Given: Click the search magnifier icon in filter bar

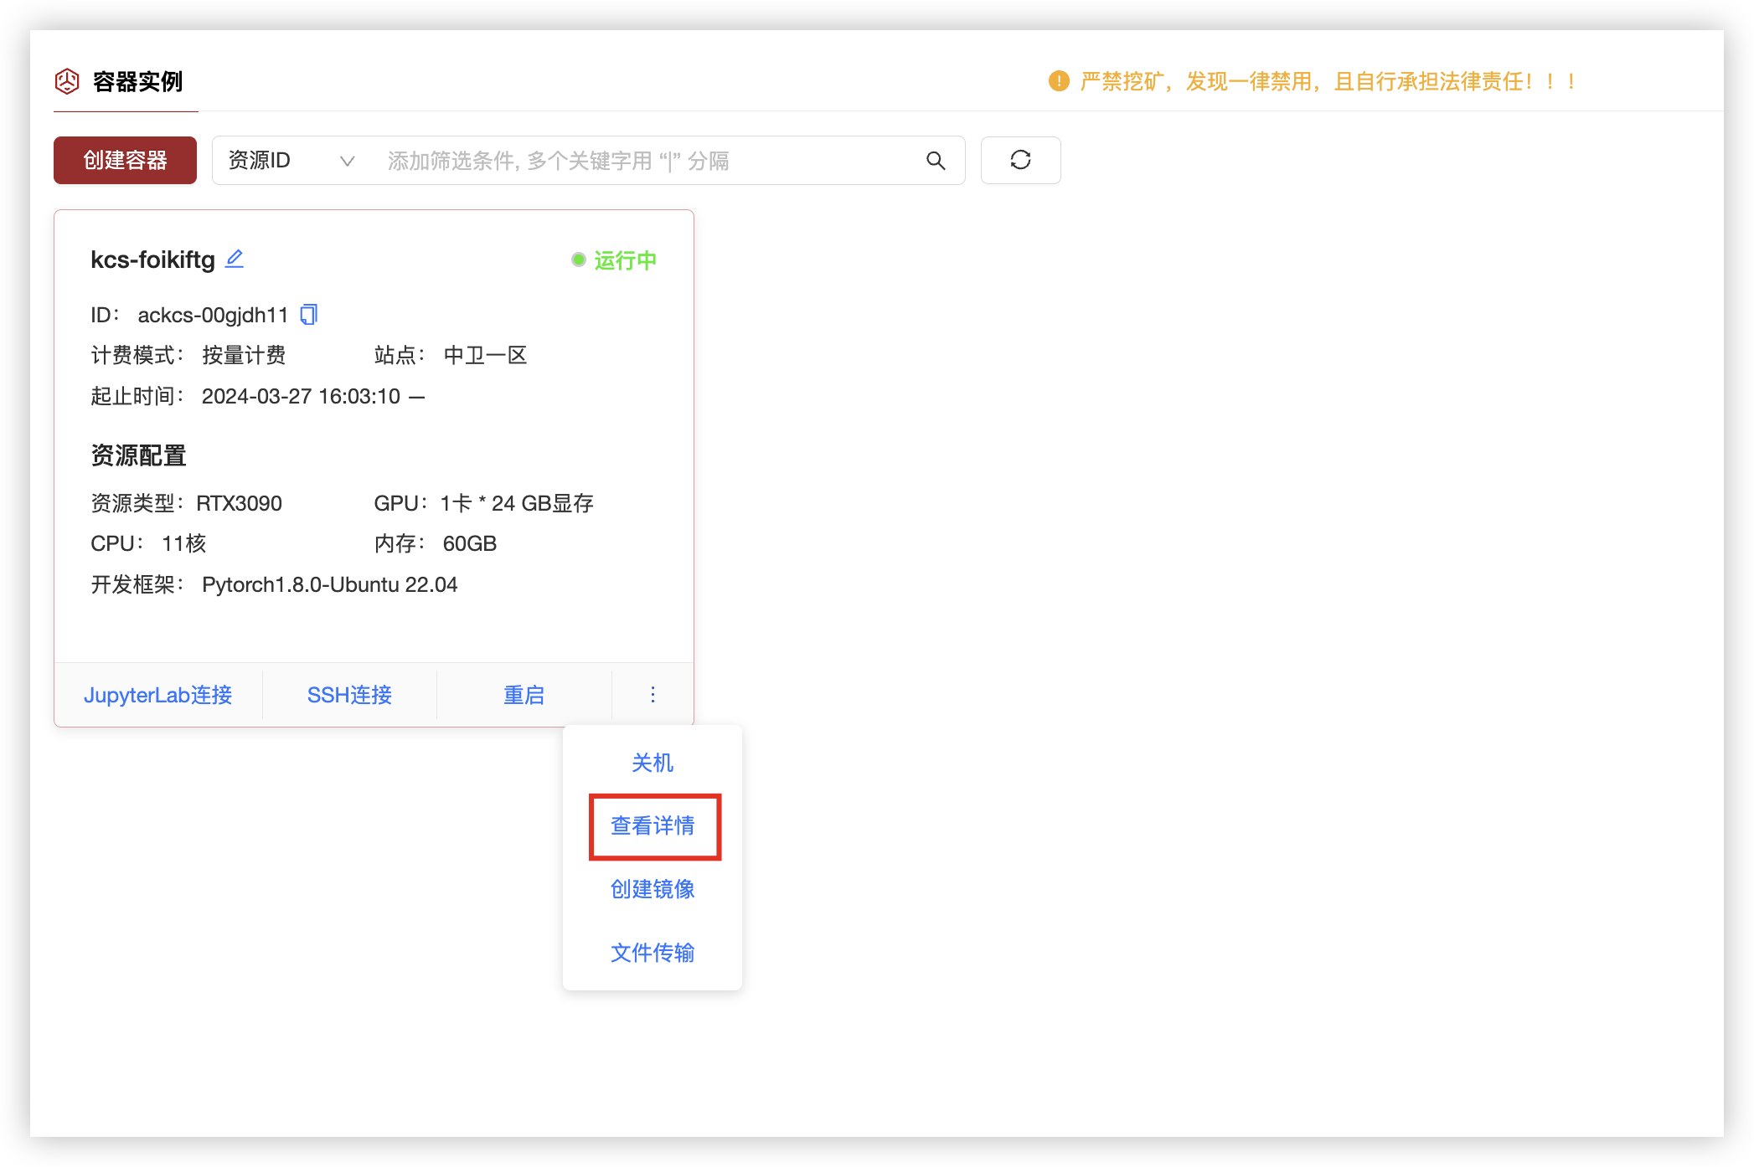Looking at the screenshot, I should 936,160.
